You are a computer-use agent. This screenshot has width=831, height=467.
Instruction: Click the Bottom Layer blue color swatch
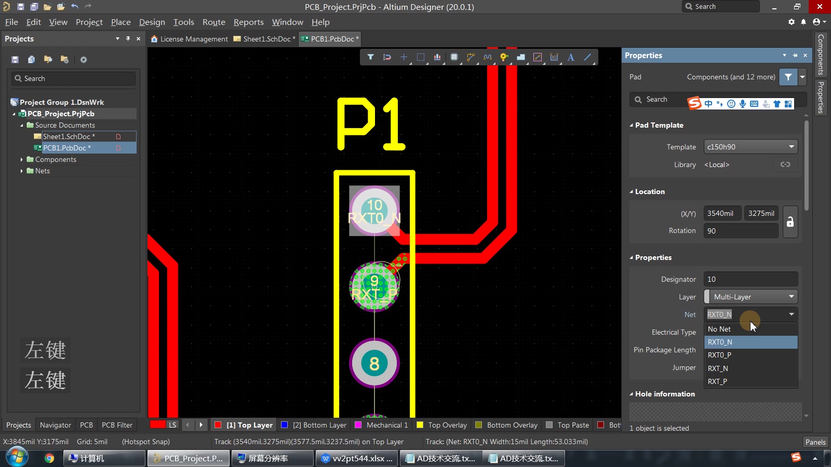pos(284,425)
